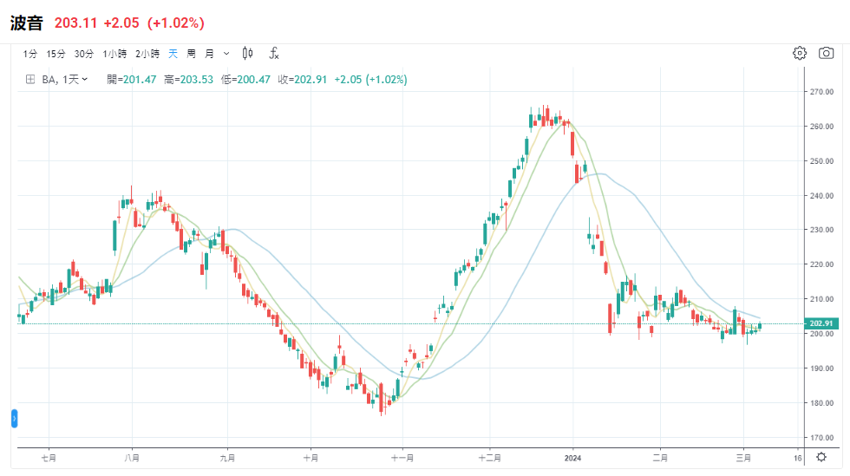Switch to 周 weekly interval
Image resolution: width=850 pixels, height=476 pixels.
(x=191, y=54)
